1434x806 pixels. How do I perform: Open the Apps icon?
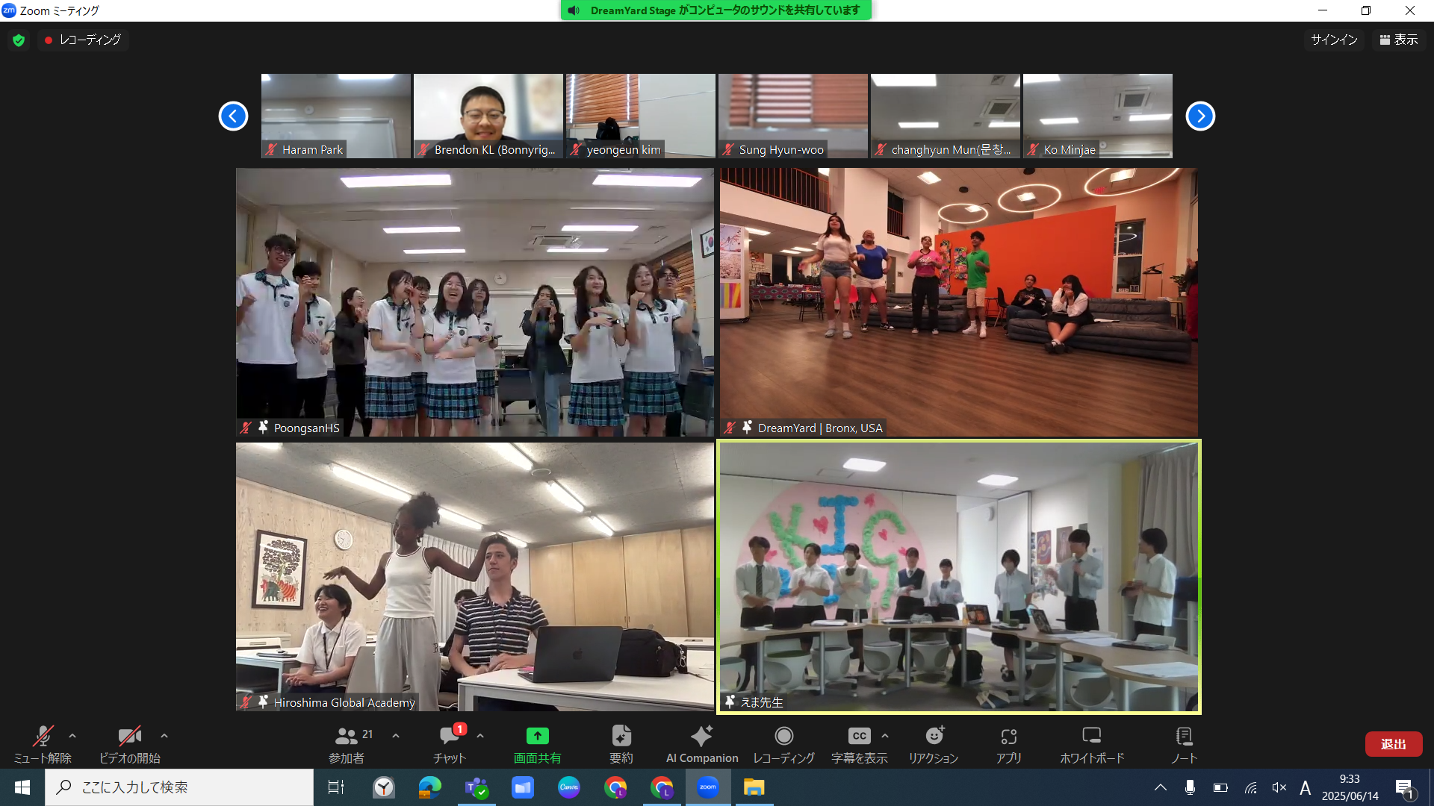[x=1008, y=737]
